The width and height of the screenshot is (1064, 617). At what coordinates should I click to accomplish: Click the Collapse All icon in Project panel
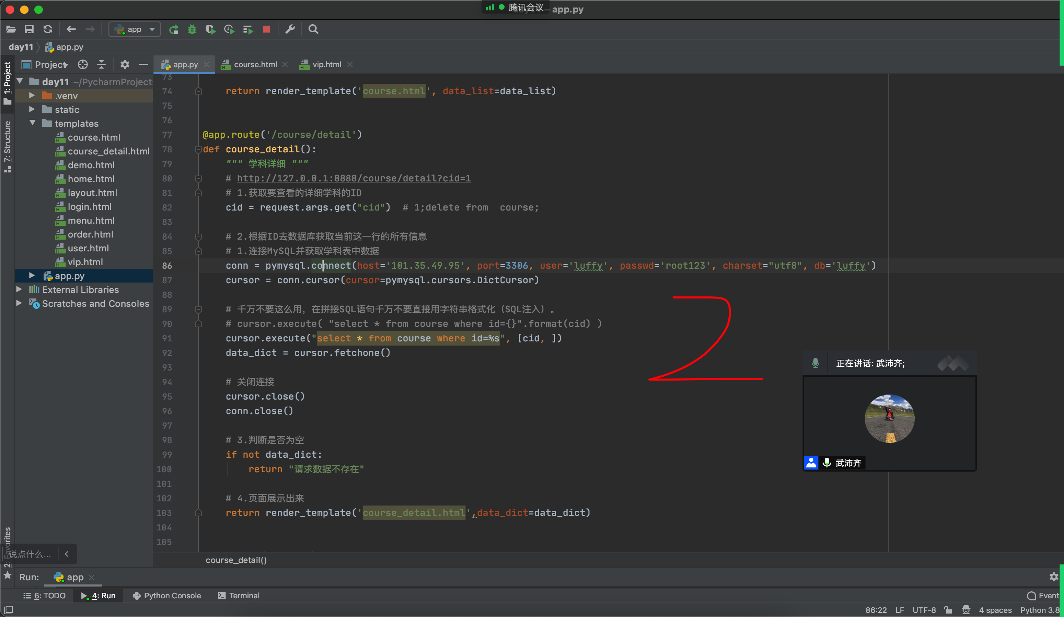point(101,64)
